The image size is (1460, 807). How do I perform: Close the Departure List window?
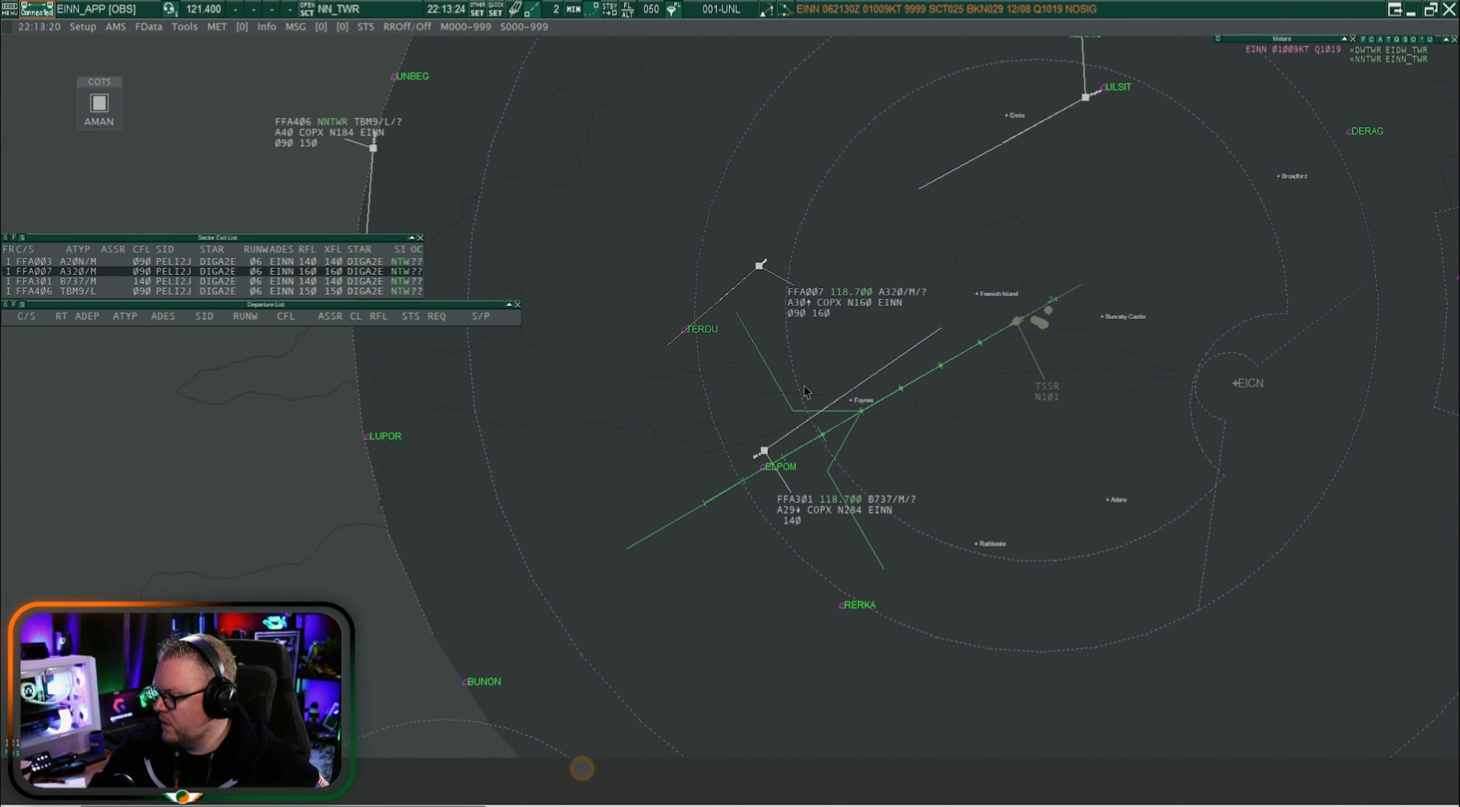[517, 304]
